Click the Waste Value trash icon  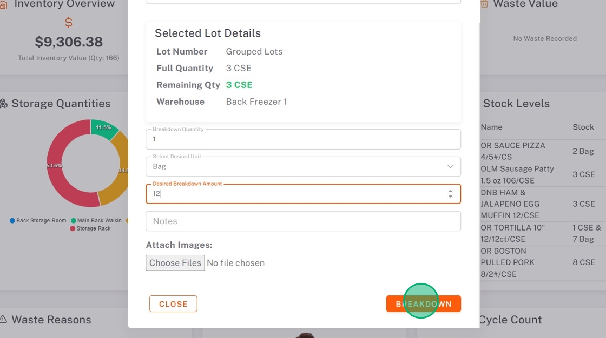[x=484, y=4]
